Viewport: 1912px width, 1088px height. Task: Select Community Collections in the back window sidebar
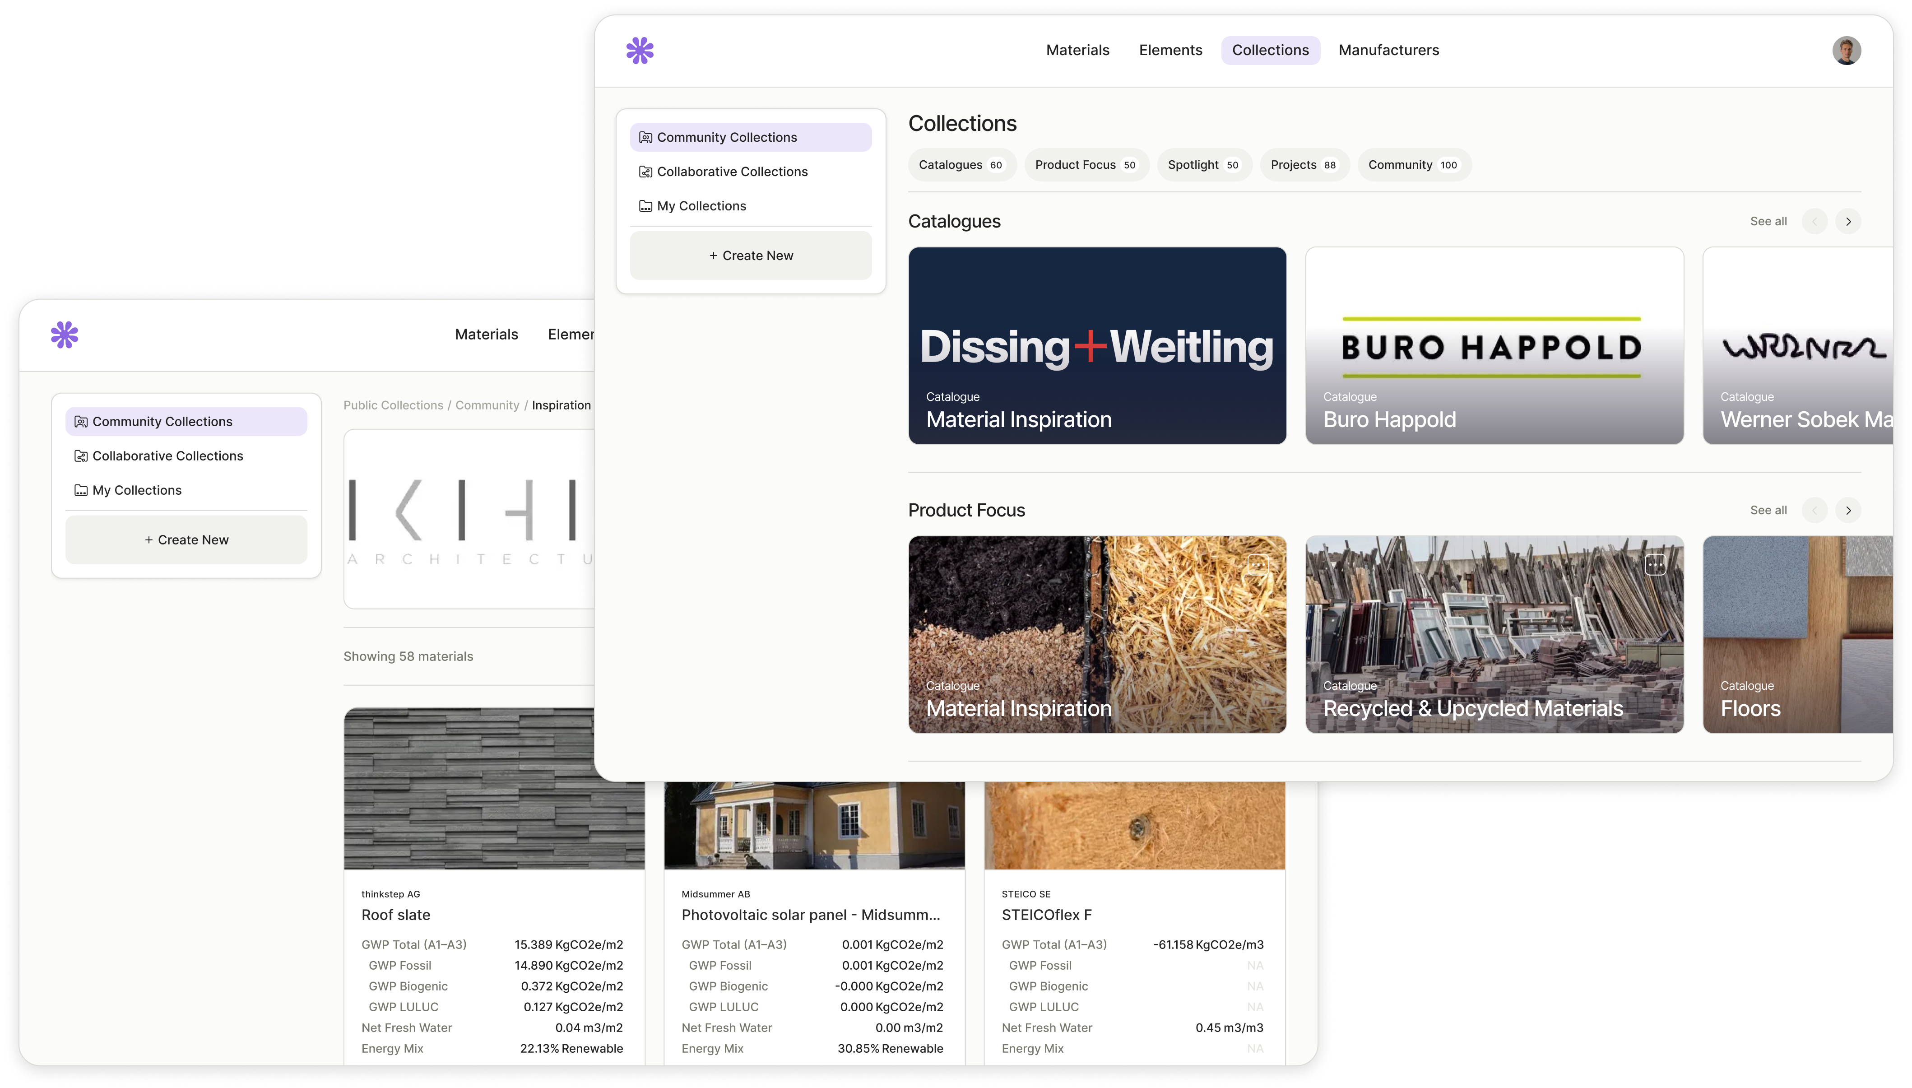pos(186,422)
